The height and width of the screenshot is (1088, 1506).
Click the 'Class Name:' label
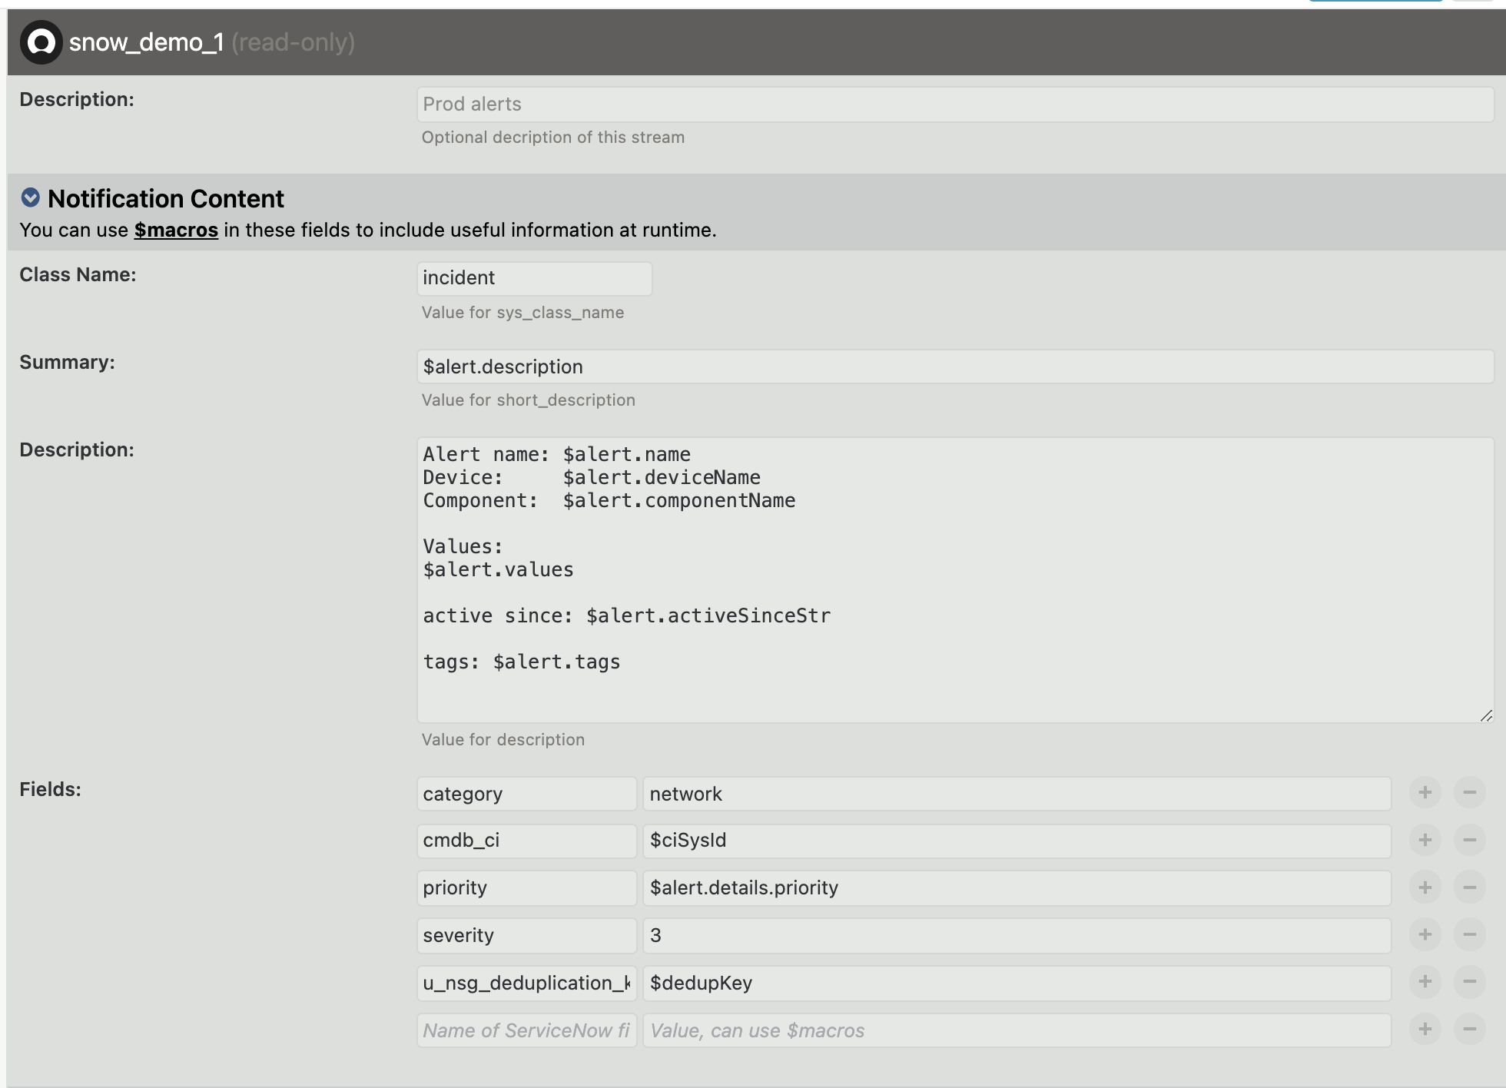78,274
